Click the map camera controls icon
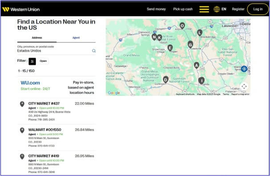 [244, 86]
